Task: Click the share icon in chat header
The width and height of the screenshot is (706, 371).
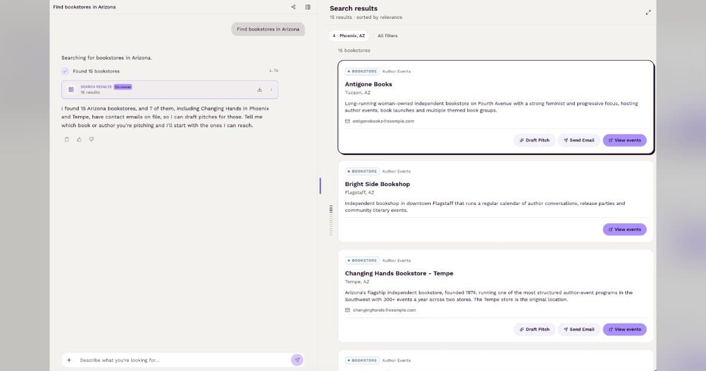Action: point(293,7)
